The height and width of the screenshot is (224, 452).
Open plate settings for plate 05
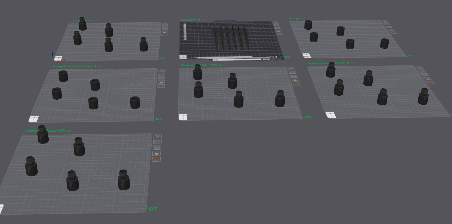[296, 84]
